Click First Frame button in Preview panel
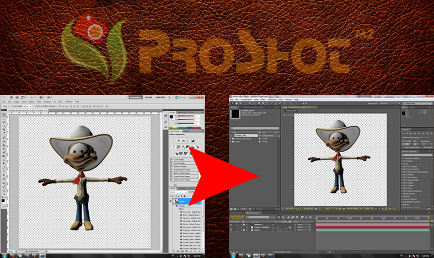The height and width of the screenshot is (258, 434). tap(403, 133)
